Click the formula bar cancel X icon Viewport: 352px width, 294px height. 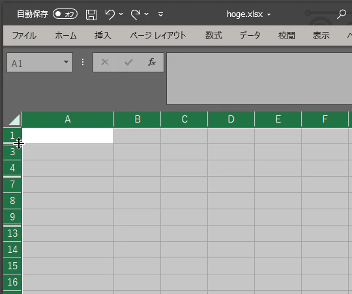105,62
